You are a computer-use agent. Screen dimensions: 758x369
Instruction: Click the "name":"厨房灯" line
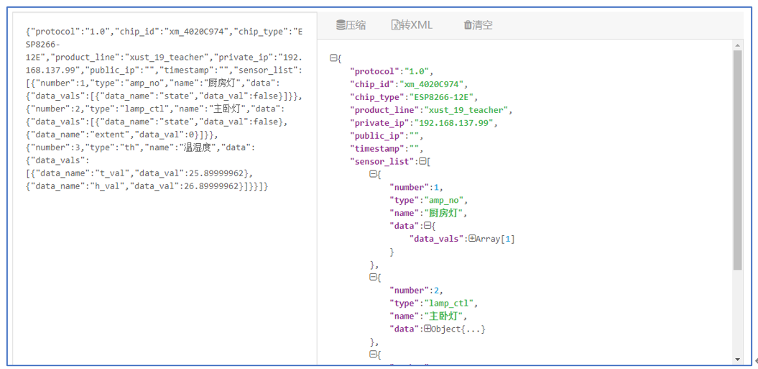(429, 213)
